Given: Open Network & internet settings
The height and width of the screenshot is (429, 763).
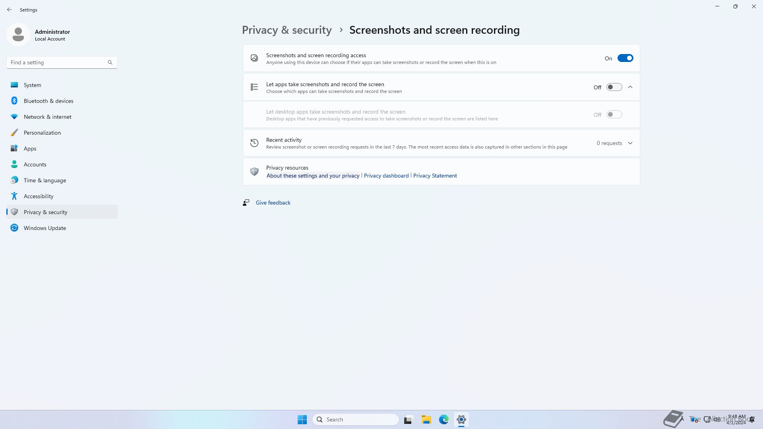Looking at the screenshot, I should tap(47, 117).
